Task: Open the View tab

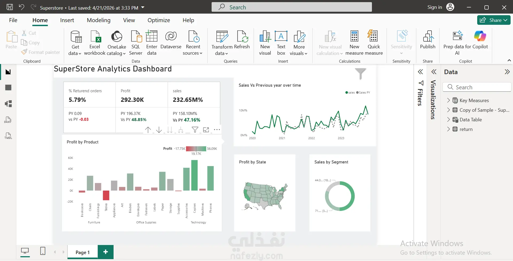Action: 129,20
